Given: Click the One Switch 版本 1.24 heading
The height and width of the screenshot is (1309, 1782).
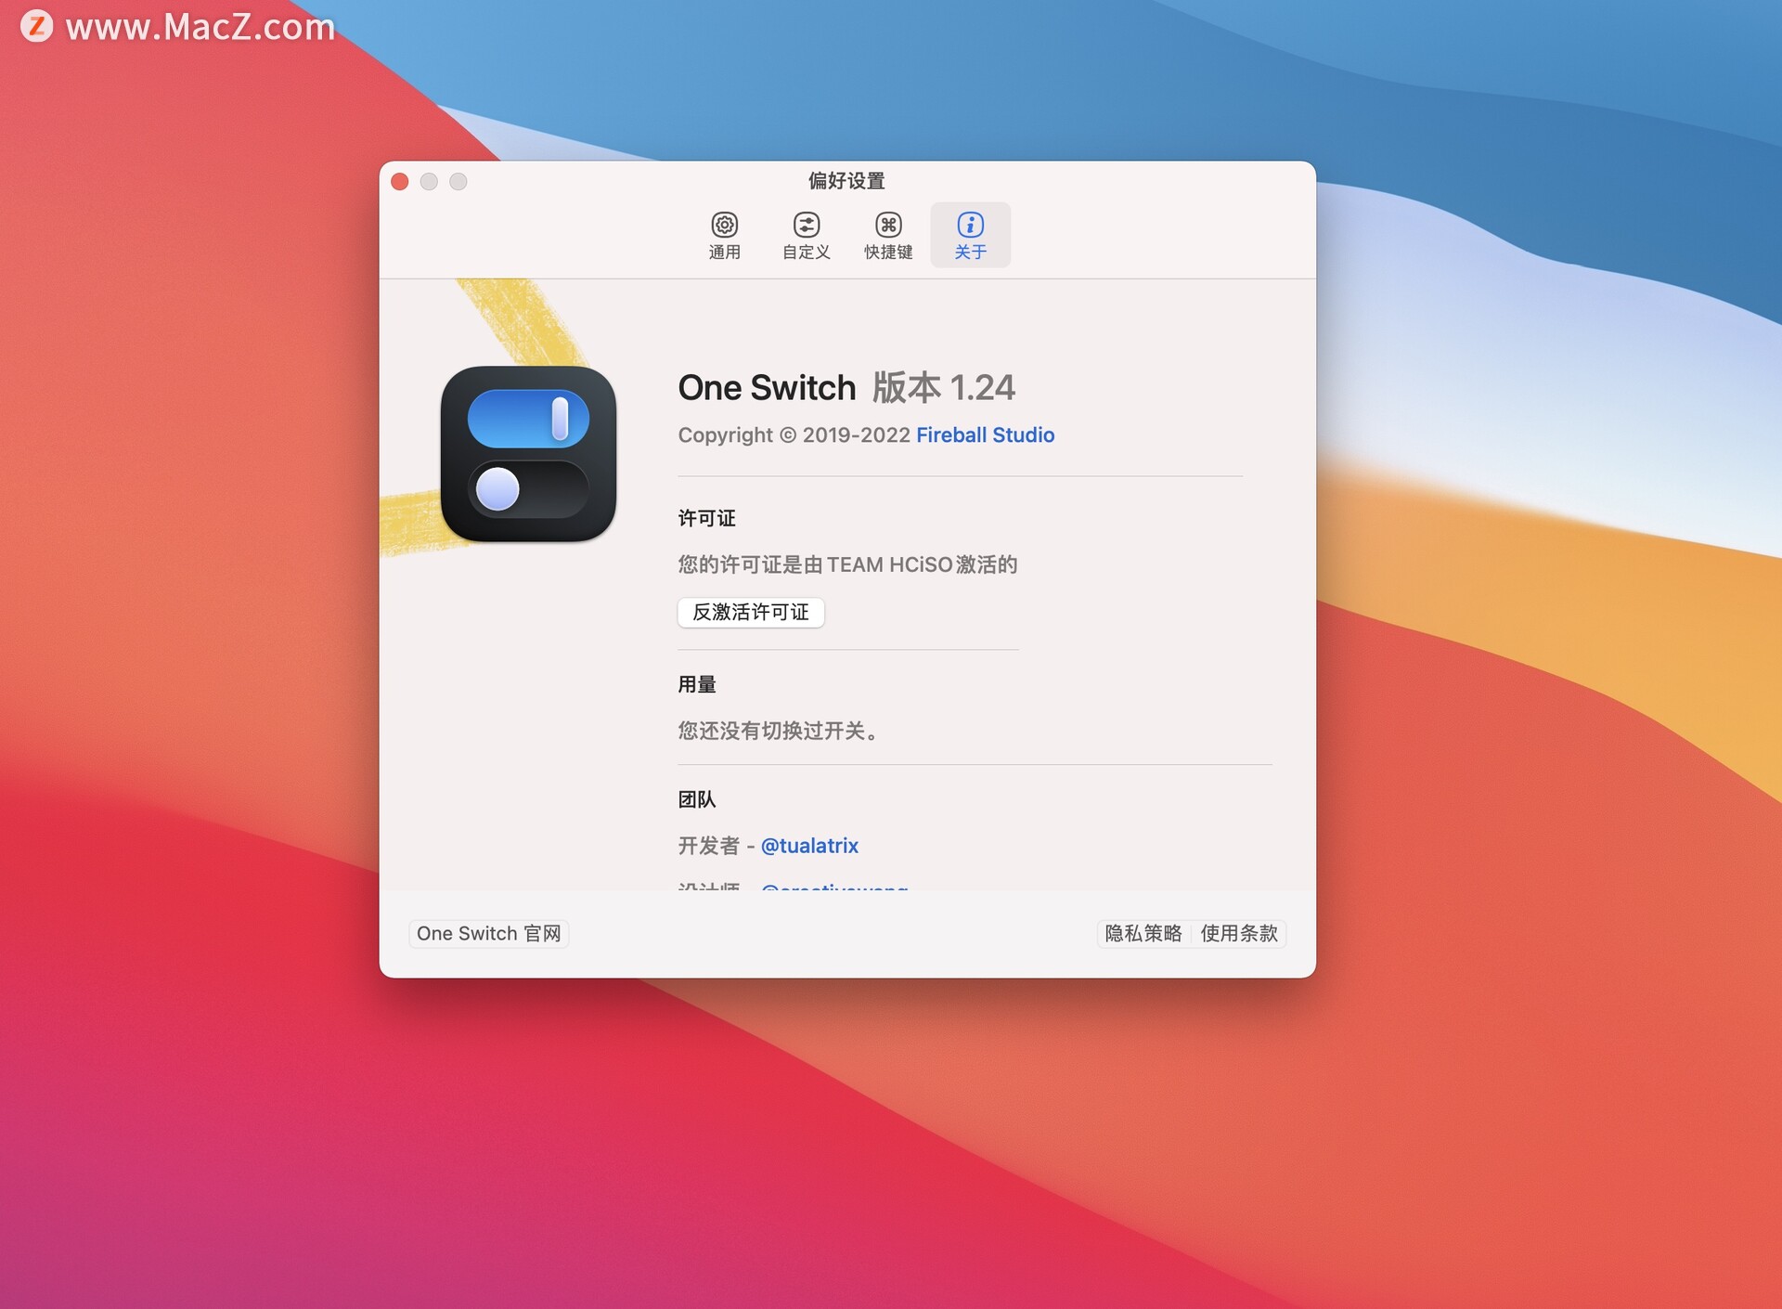Looking at the screenshot, I should tap(846, 388).
